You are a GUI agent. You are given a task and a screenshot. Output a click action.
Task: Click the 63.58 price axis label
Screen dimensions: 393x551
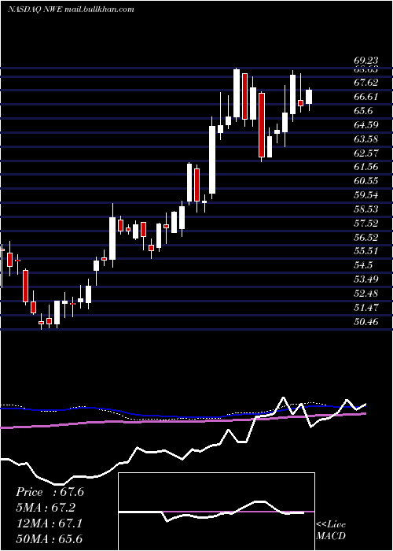(x=366, y=139)
